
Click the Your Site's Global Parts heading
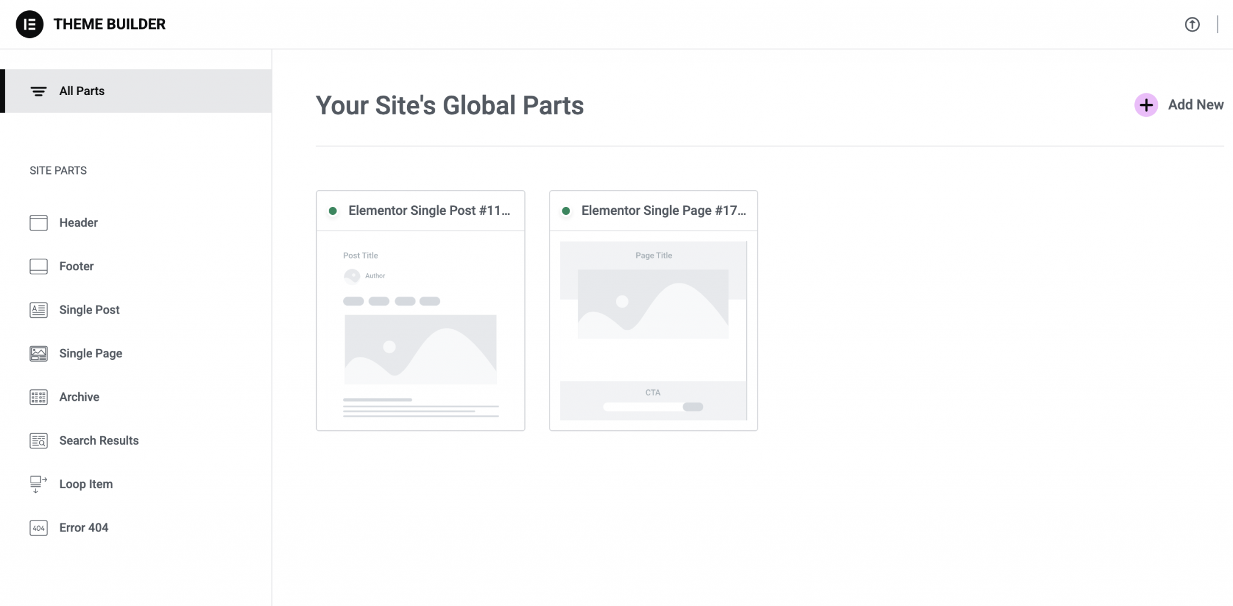[x=449, y=105]
